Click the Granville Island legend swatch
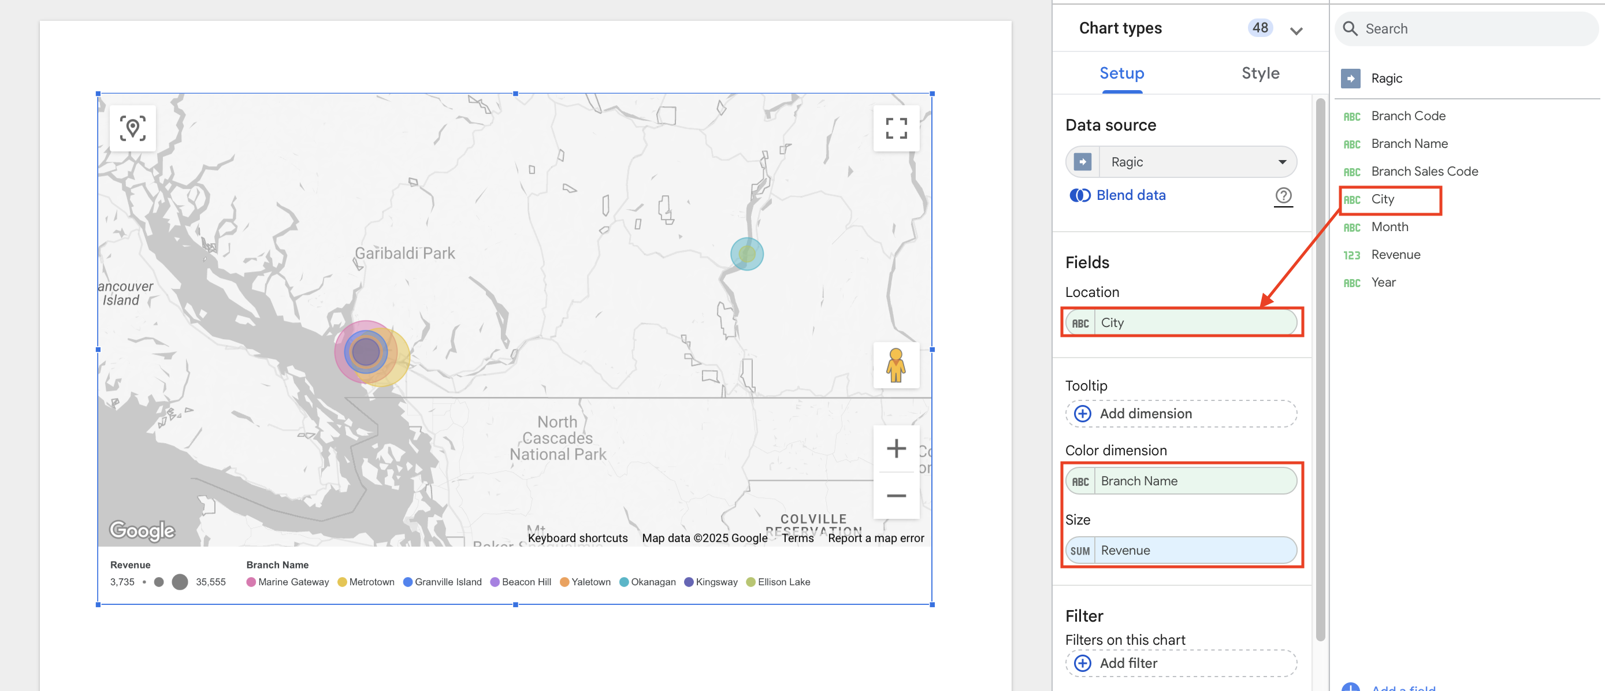Screen dimensions: 1605x691 pyautogui.click(x=407, y=582)
